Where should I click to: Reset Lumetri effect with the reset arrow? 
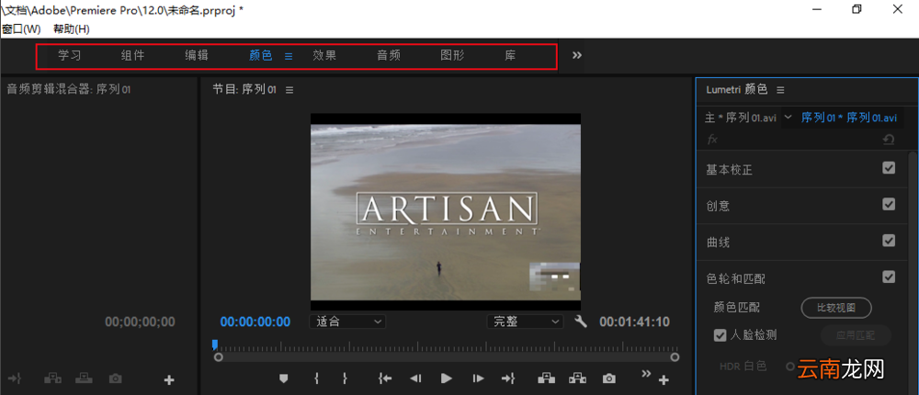click(889, 140)
